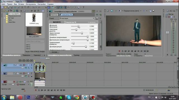The height and width of the screenshot is (100, 179).
Task: Toggle Loop playback in the timeline transport
Action: [39, 90]
